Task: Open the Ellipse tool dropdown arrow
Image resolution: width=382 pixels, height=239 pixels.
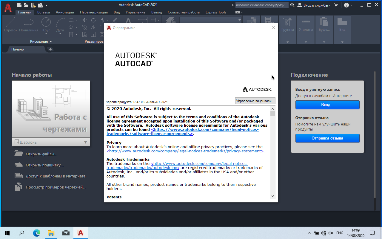Action: [76, 27]
